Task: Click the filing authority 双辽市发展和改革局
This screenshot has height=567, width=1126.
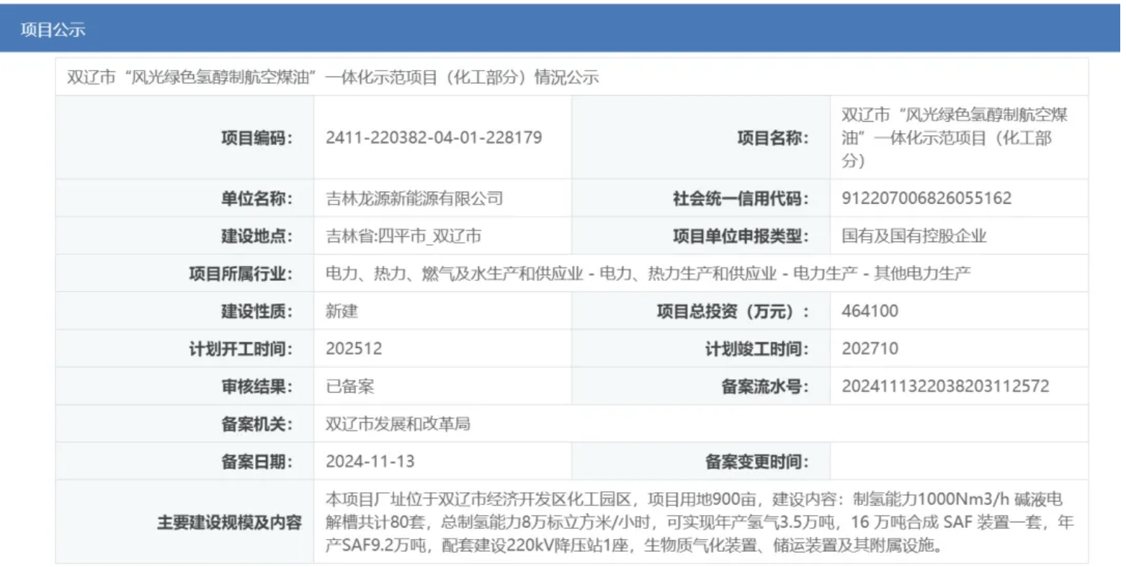Action: coord(398,424)
